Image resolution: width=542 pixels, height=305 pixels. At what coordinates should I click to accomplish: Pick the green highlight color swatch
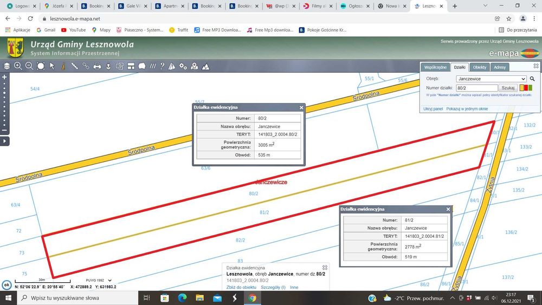(530, 88)
